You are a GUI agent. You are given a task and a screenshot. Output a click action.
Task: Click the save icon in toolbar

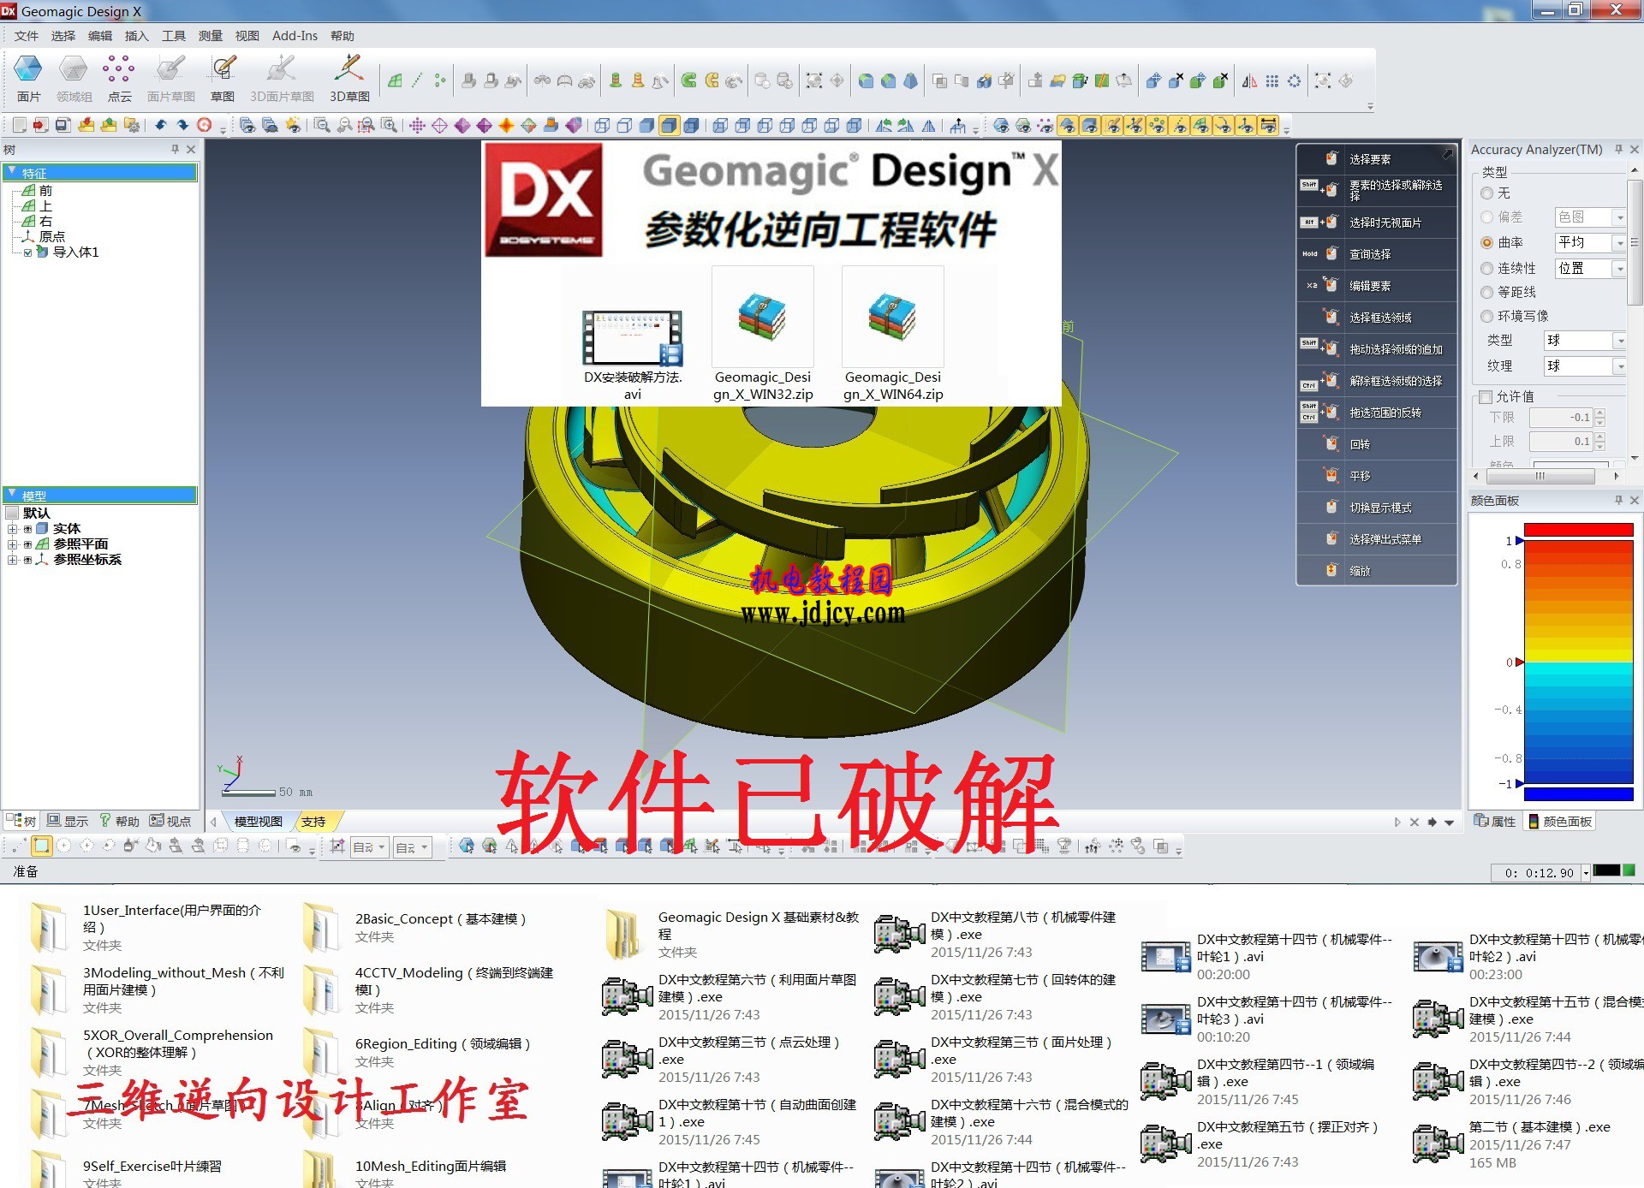point(63,125)
